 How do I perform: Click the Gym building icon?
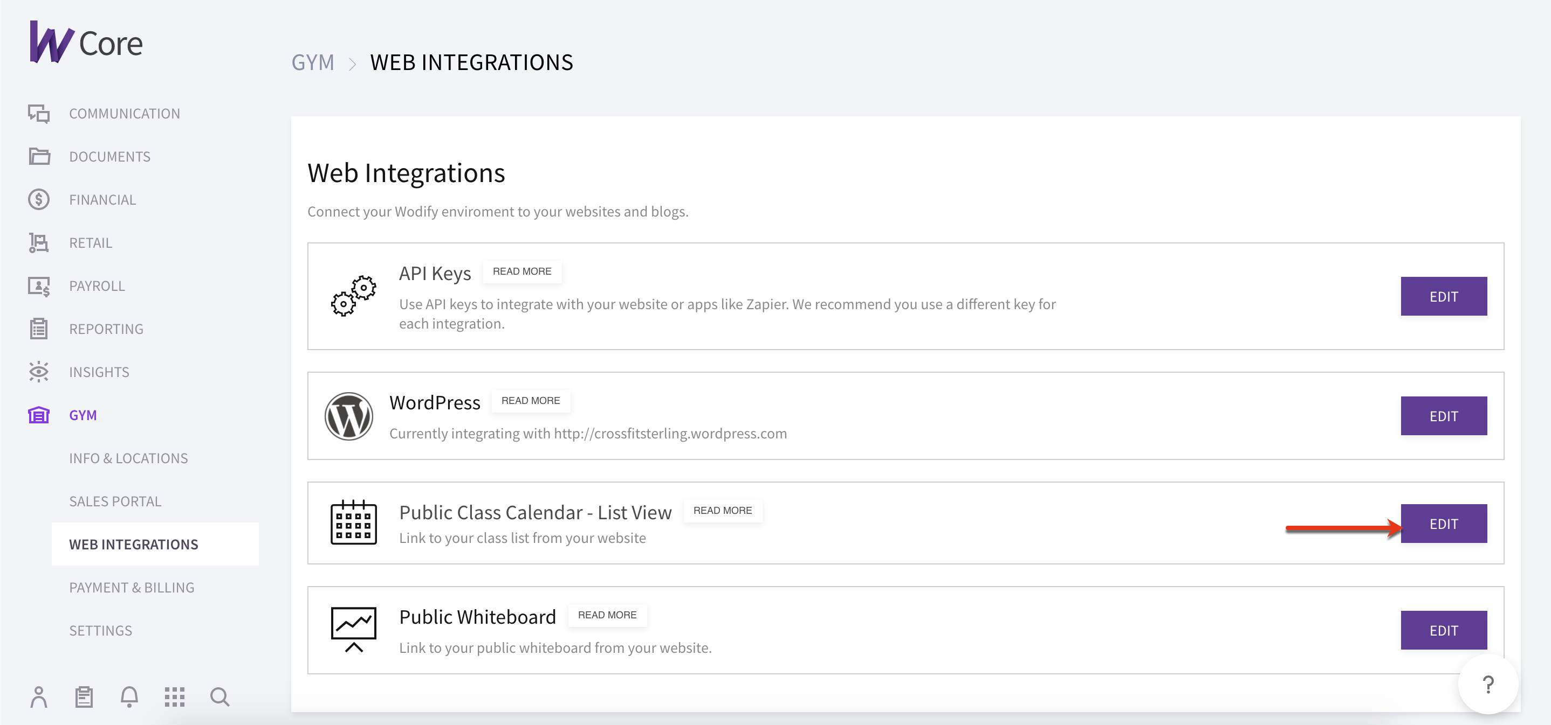(39, 415)
